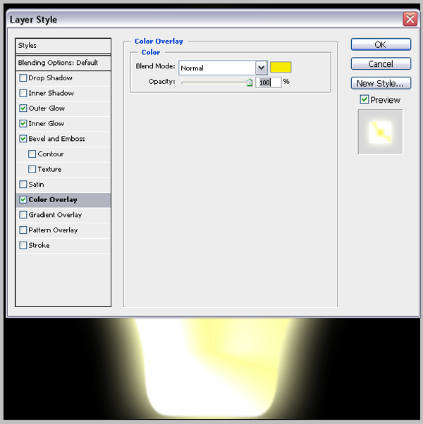Click the OK button
Image resolution: width=423 pixels, height=424 pixels.
click(x=381, y=44)
